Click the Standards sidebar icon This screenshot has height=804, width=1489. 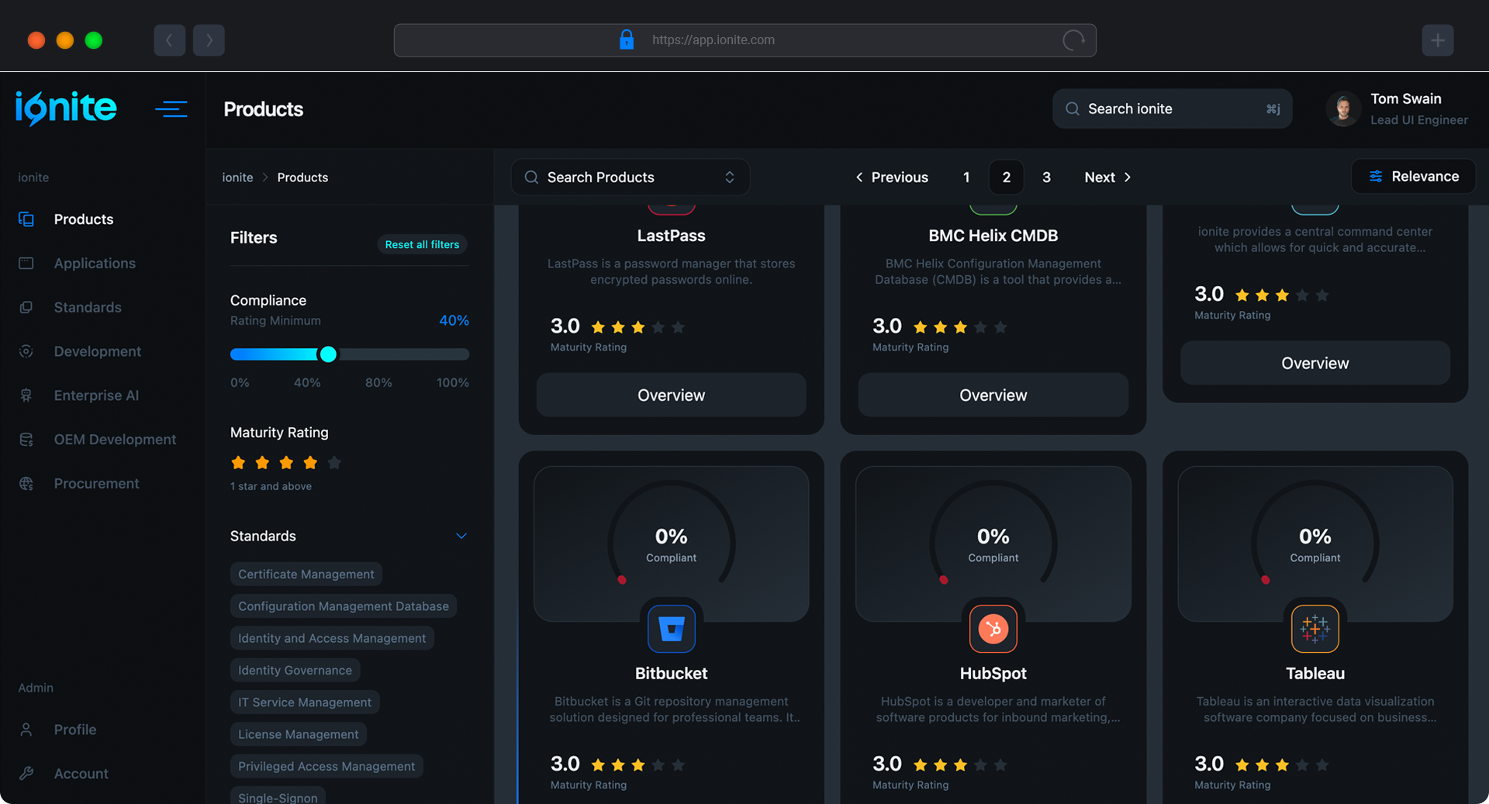pyautogui.click(x=26, y=308)
